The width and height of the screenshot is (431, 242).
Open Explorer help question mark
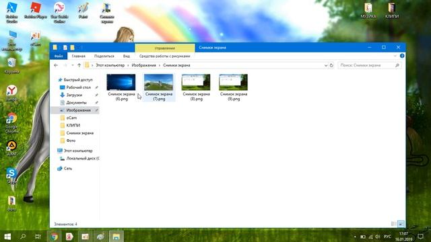pyautogui.click(x=402, y=56)
